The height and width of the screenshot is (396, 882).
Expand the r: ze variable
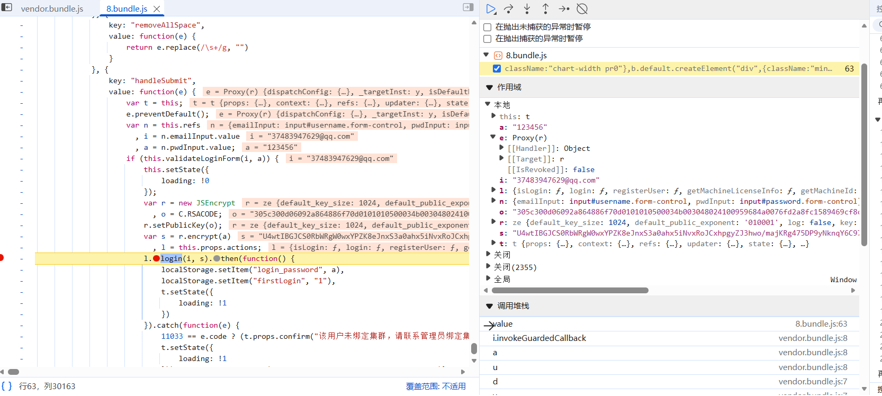tap(493, 222)
